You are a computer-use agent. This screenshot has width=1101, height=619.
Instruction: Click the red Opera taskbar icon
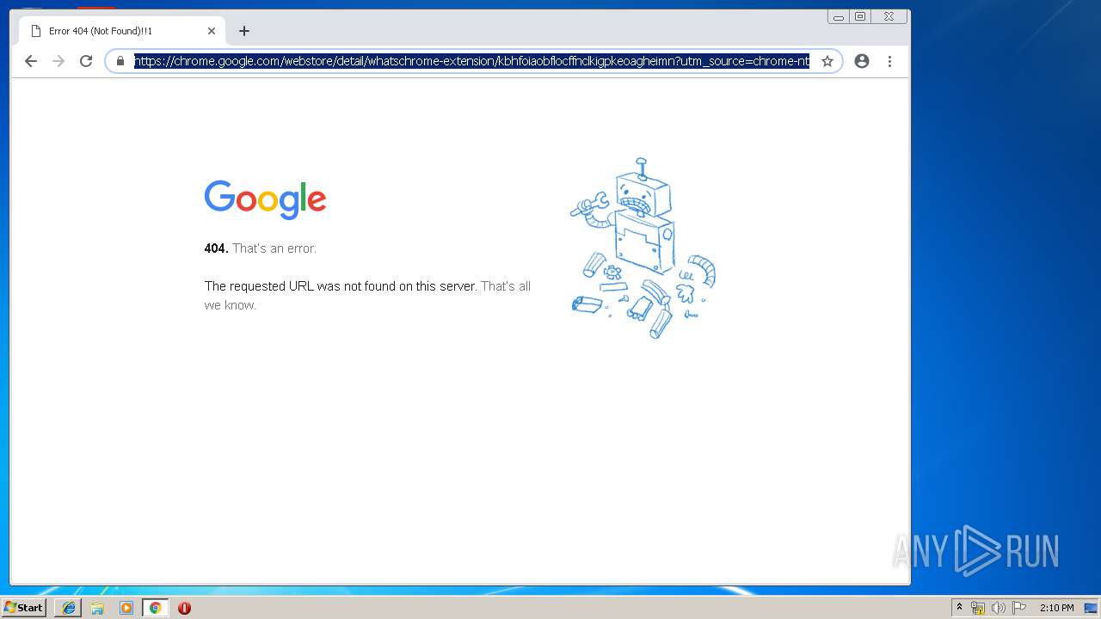click(x=184, y=608)
